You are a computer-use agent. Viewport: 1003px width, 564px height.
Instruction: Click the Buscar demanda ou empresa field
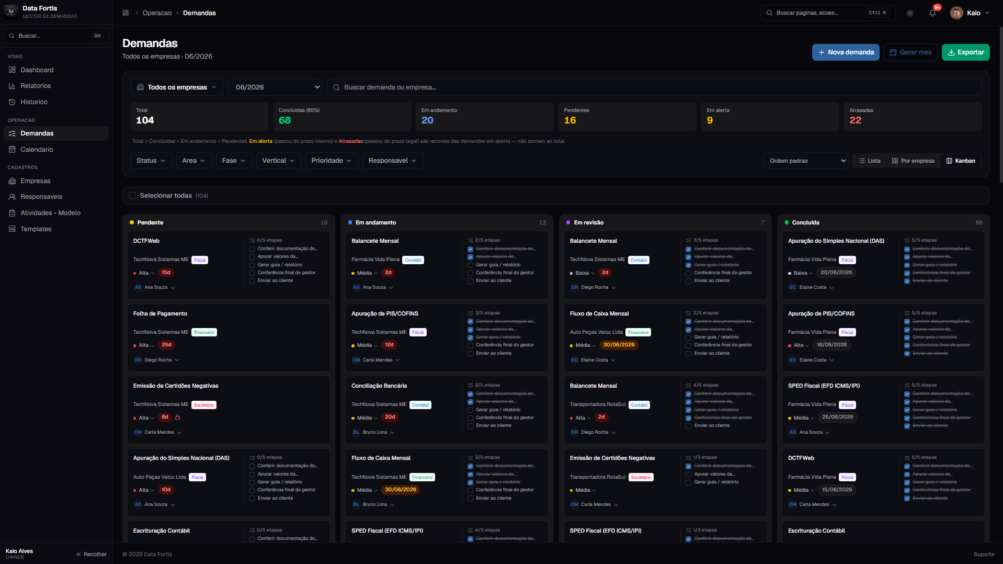pos(654,87)
